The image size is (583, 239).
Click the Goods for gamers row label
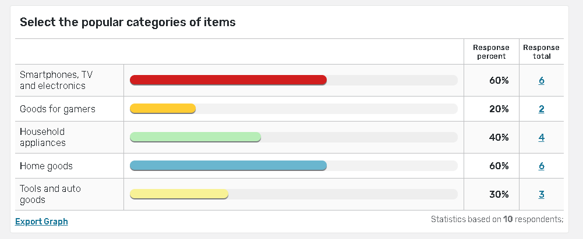[57, 109]
